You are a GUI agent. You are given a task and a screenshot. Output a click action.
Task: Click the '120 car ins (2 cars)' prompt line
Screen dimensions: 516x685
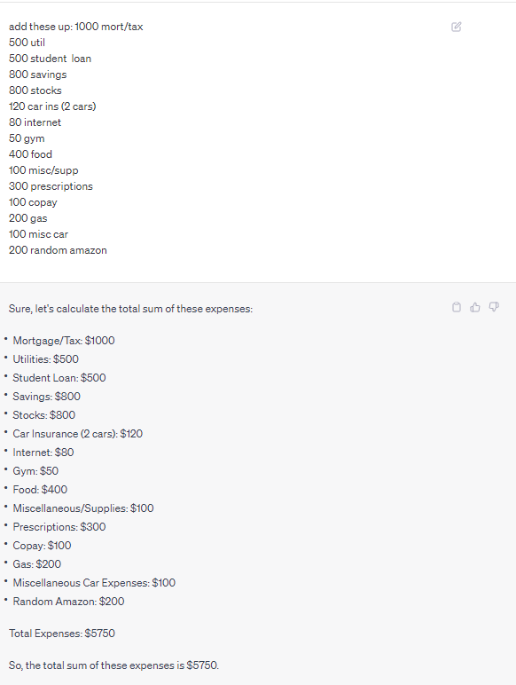[52, 106]
